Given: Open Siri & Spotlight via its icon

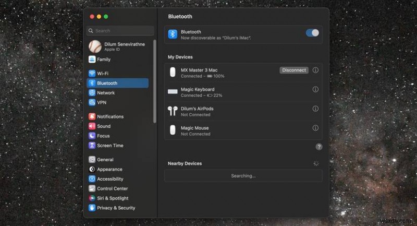Looking at the screenshot, I should (92, 198).
